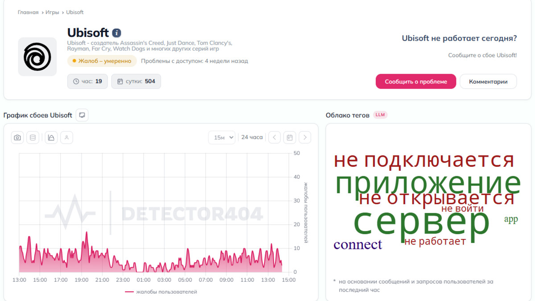
Task: Select the tag 'не войти'
Action: (462, 208)
